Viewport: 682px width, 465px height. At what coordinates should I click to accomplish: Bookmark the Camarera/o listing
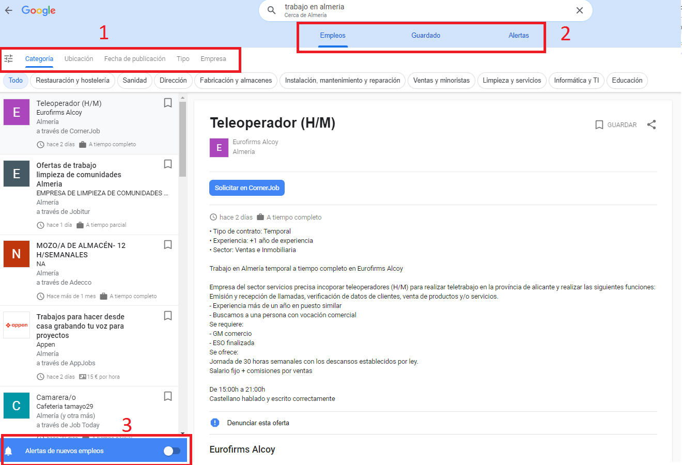tap(168, 396)
